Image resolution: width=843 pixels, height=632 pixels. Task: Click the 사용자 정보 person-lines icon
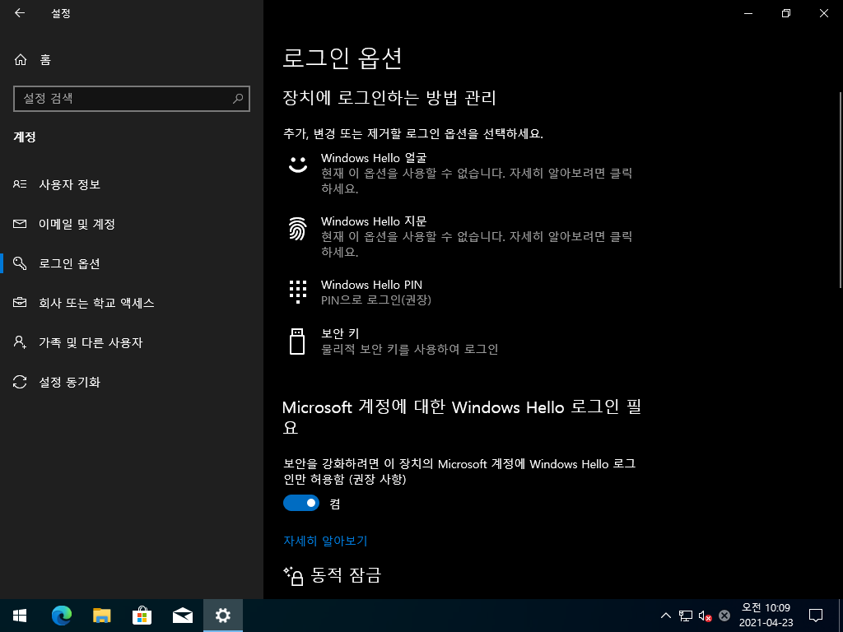20,184
